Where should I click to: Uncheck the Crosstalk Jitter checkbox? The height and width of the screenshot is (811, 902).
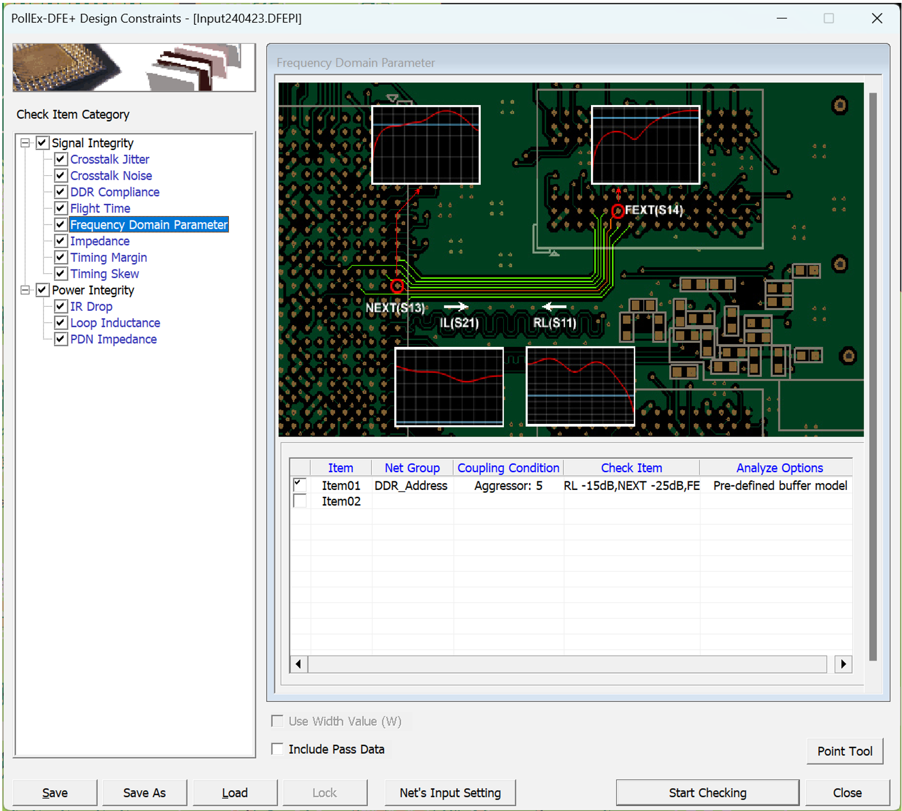(x=61, y=159)
